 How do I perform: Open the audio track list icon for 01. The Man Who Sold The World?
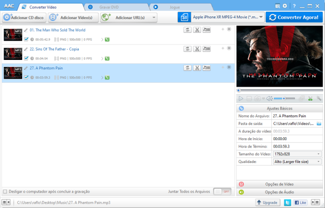pyautogui.click(x=207, y=30)
